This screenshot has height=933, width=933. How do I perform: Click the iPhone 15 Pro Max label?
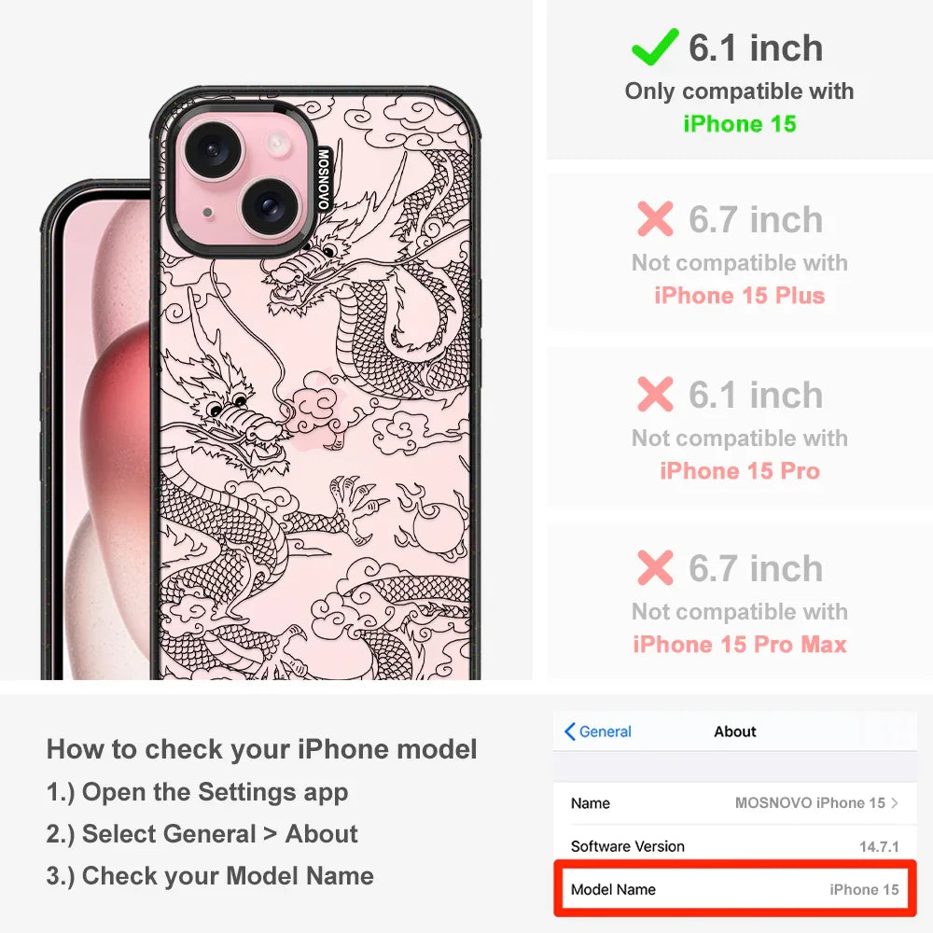coord(740,645)
